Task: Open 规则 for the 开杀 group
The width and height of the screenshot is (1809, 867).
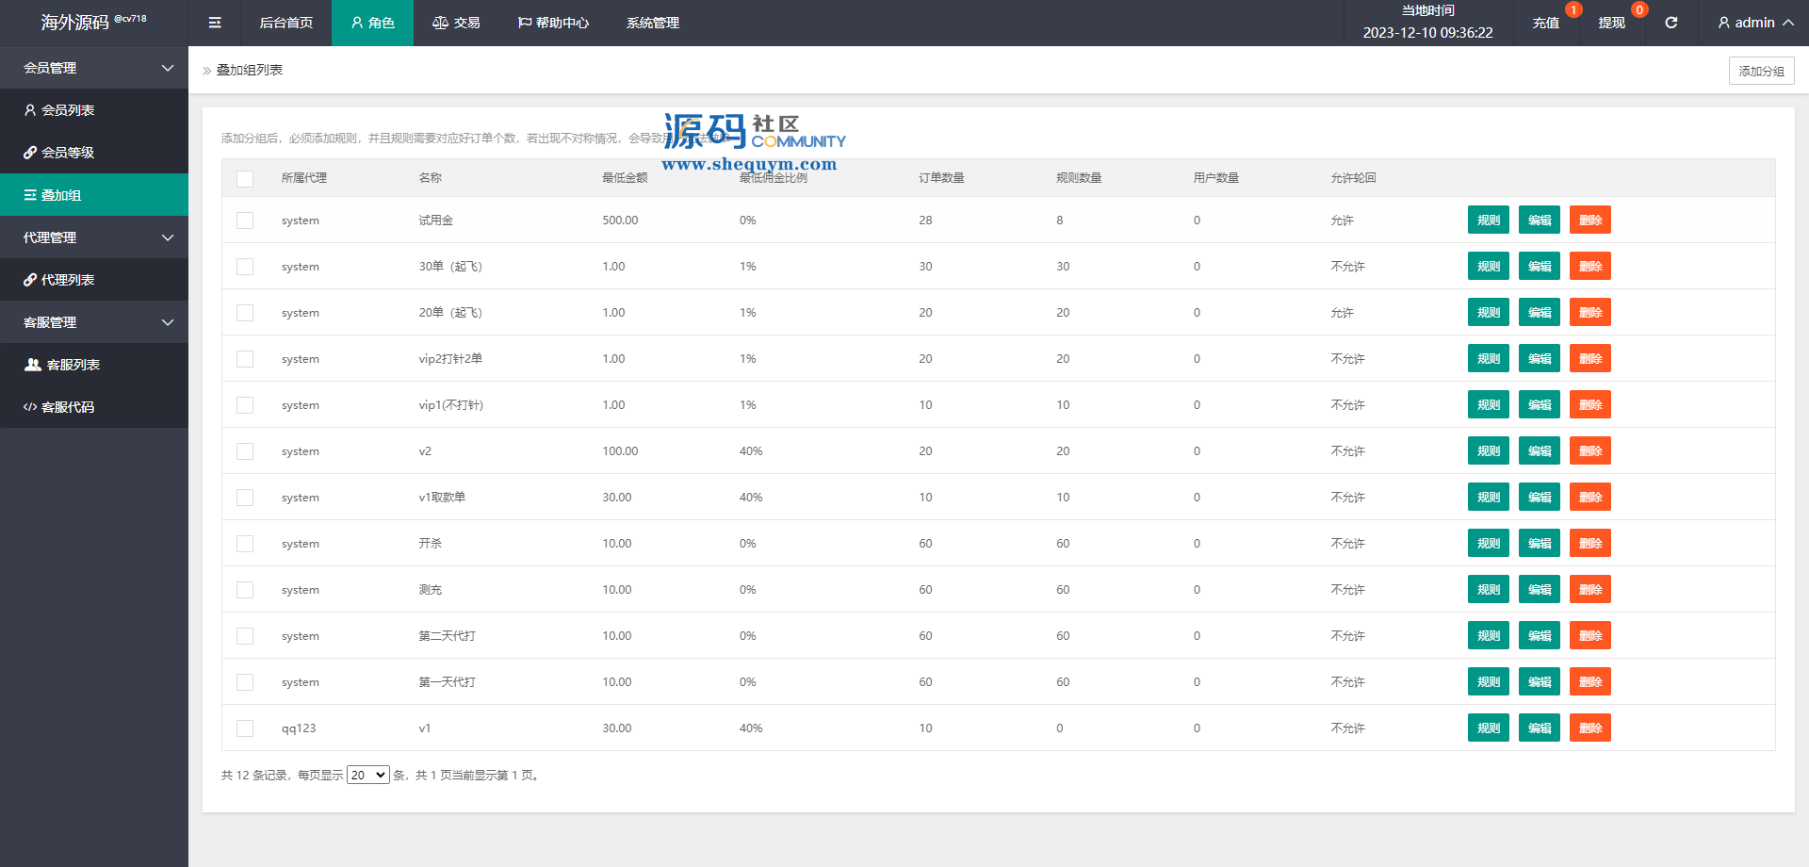Action: [1489, 543]
